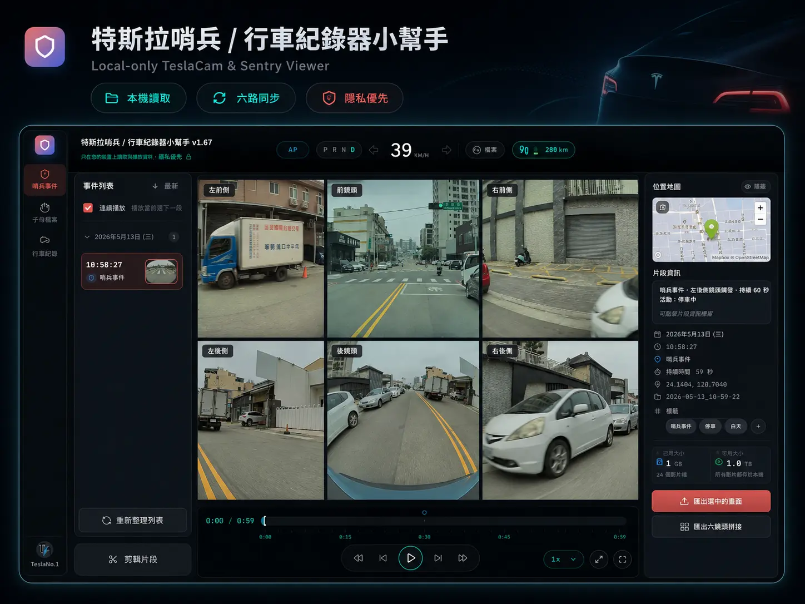Viewport: 805px width, 604px height.
Task: Hide the map with 隱藏 toggle
Action: coord(756,187)
